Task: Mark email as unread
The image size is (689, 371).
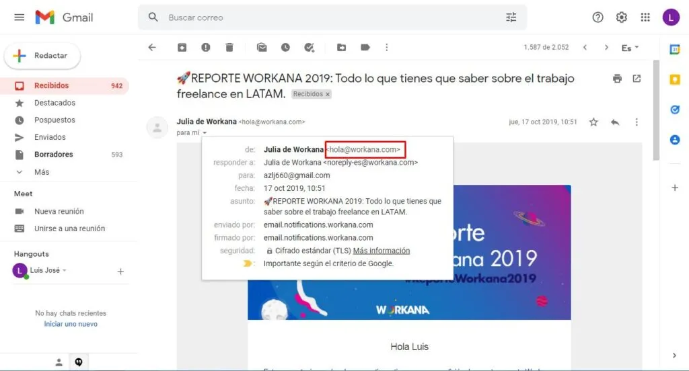Action: click(262, 48)
